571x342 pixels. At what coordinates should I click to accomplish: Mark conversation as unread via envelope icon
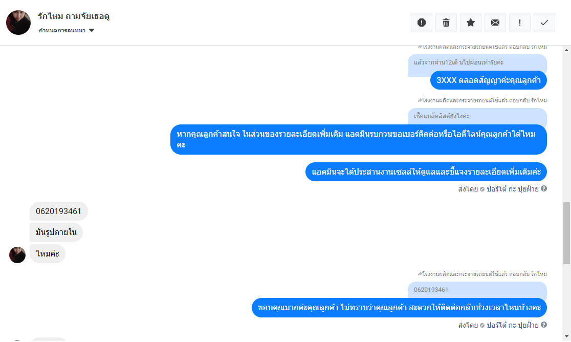495,23
